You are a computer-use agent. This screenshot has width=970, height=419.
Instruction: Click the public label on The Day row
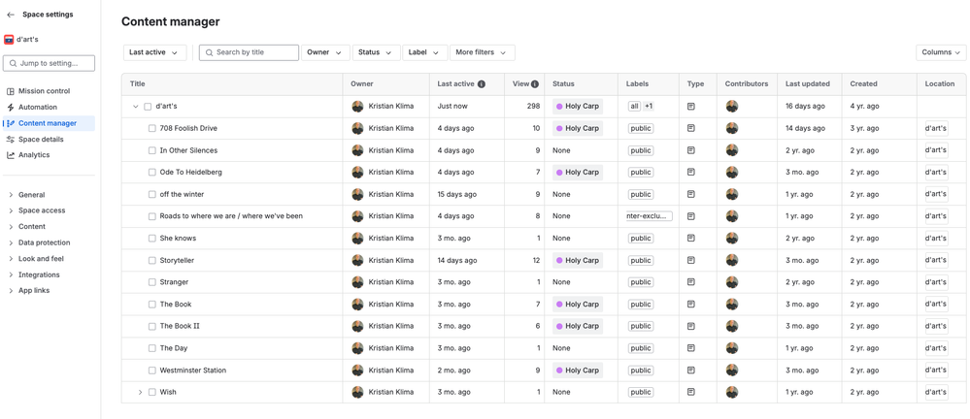(x=640, y=348)
